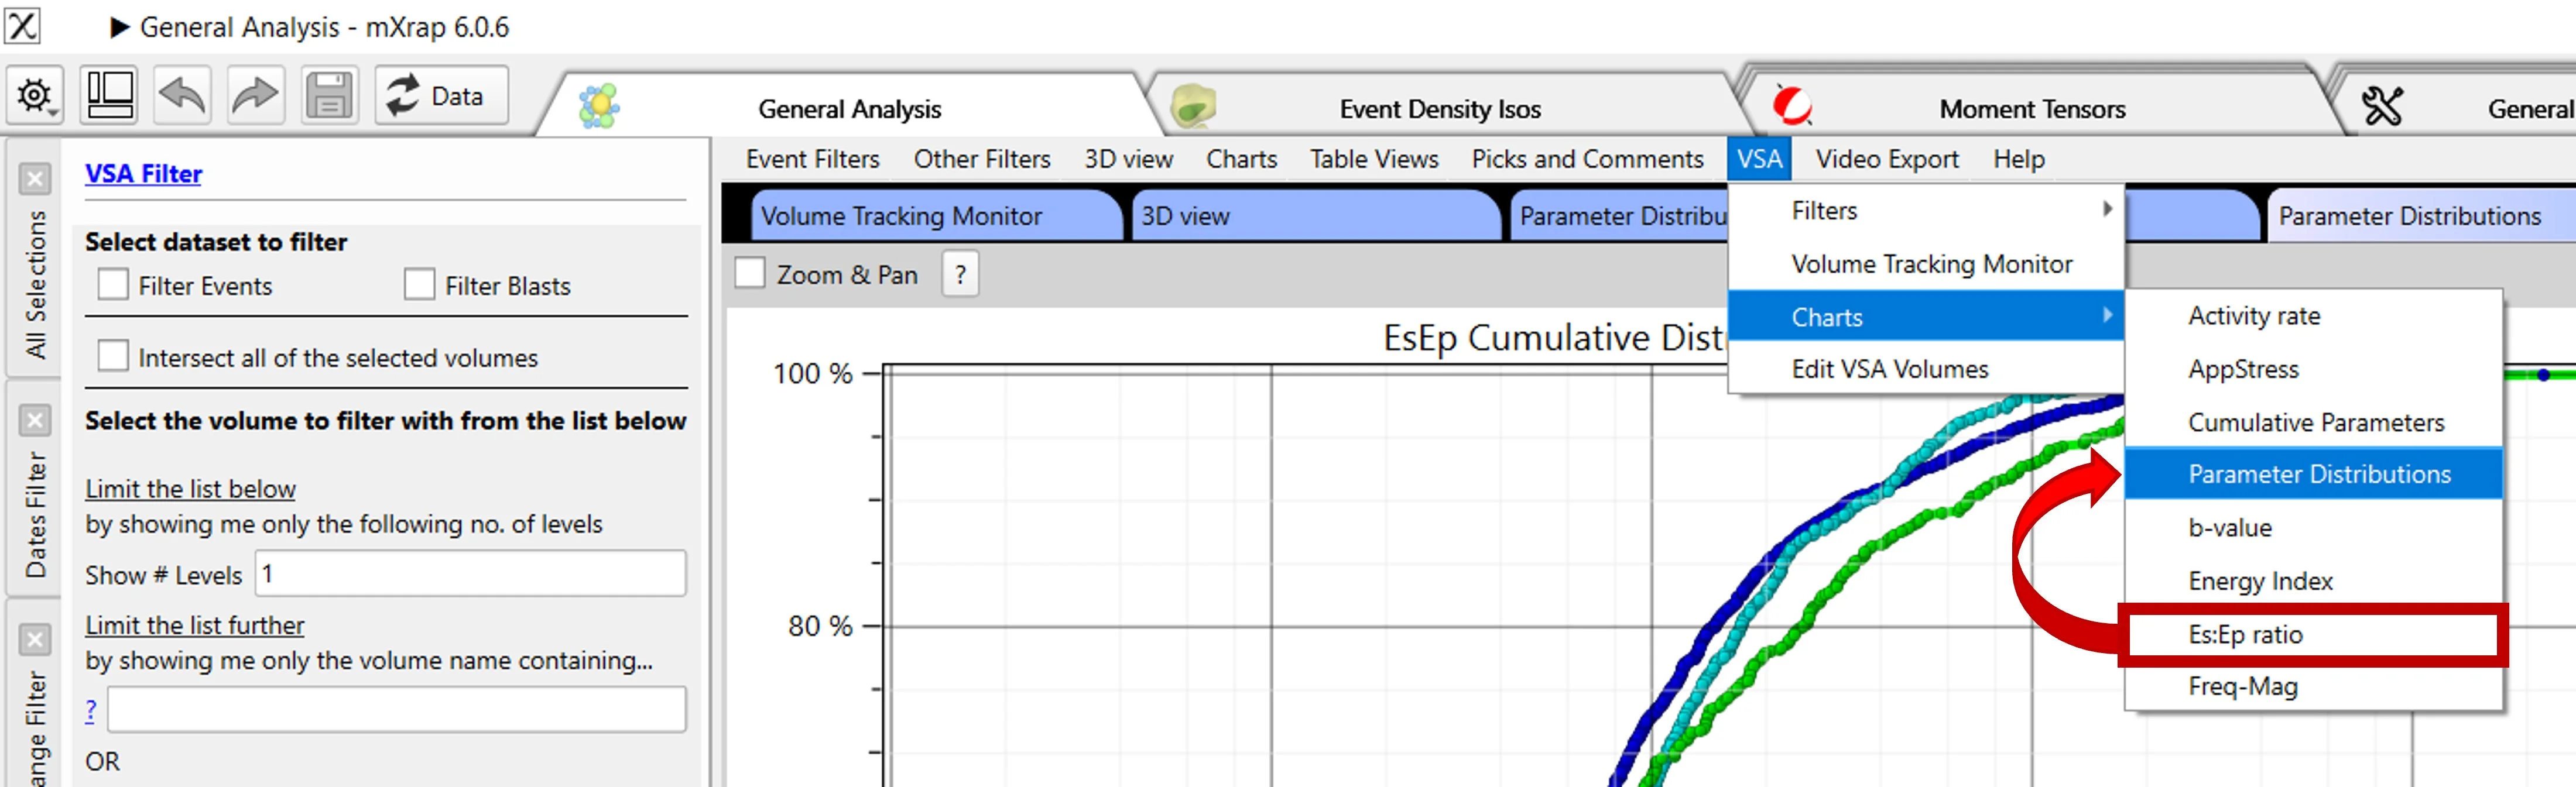Tick Intersect all of the selected volumes
This screenshot has width=2576, height=787.
(113, 356)
